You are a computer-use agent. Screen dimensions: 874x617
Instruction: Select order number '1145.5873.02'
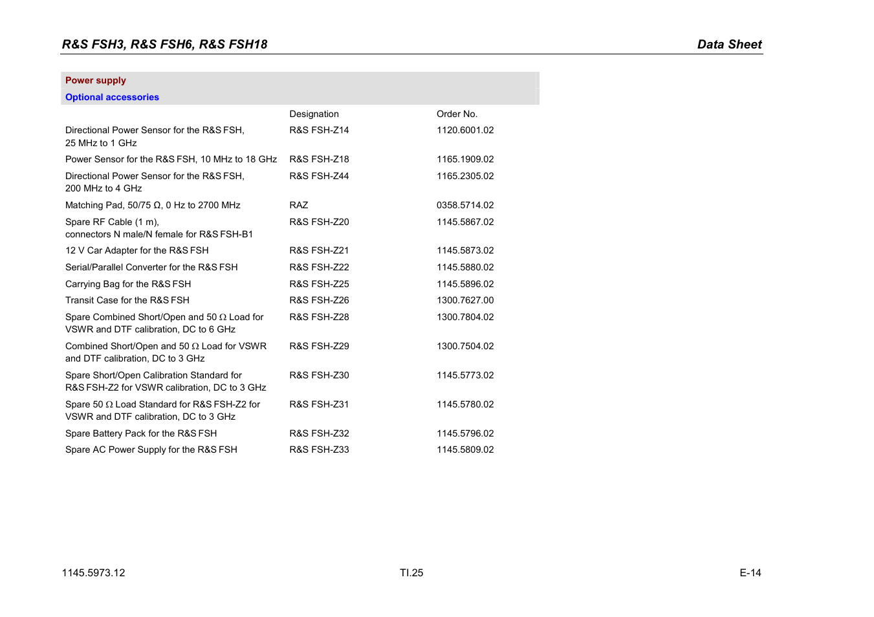(465, 250)
